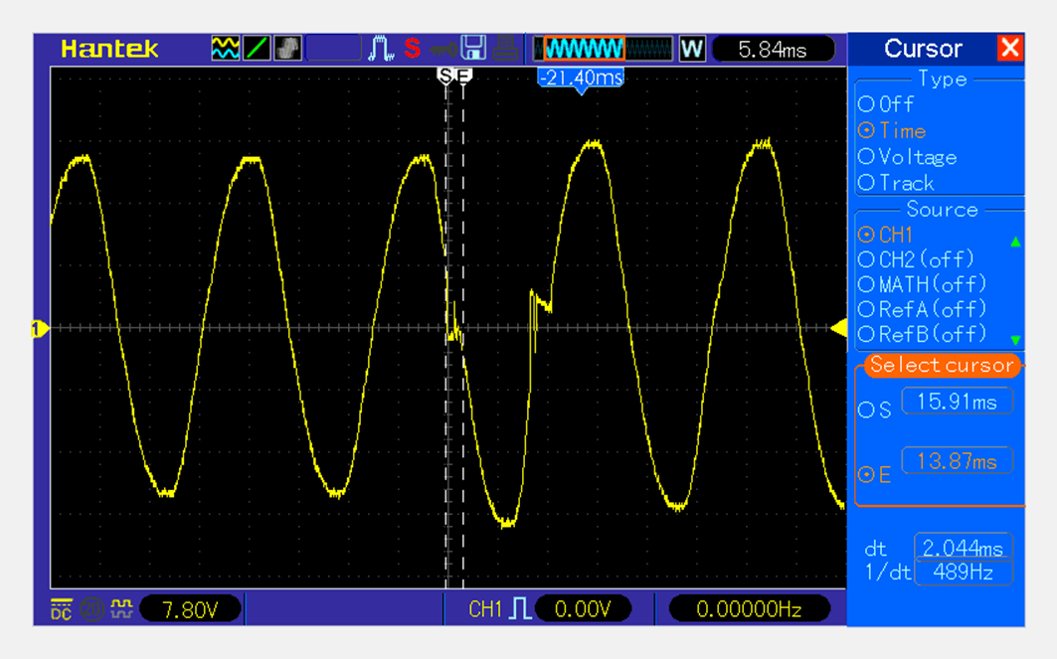This screenshot has width=1057, height=659.
Task: Click the 0.00V trigger level readout
Action: coord(583,610)
